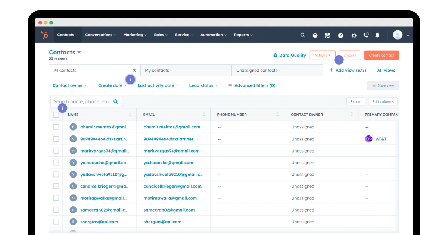Click the HubSpot sprocket logo
Screen dimensions: 448x235
pyautogui.click(x=44, y=35)
